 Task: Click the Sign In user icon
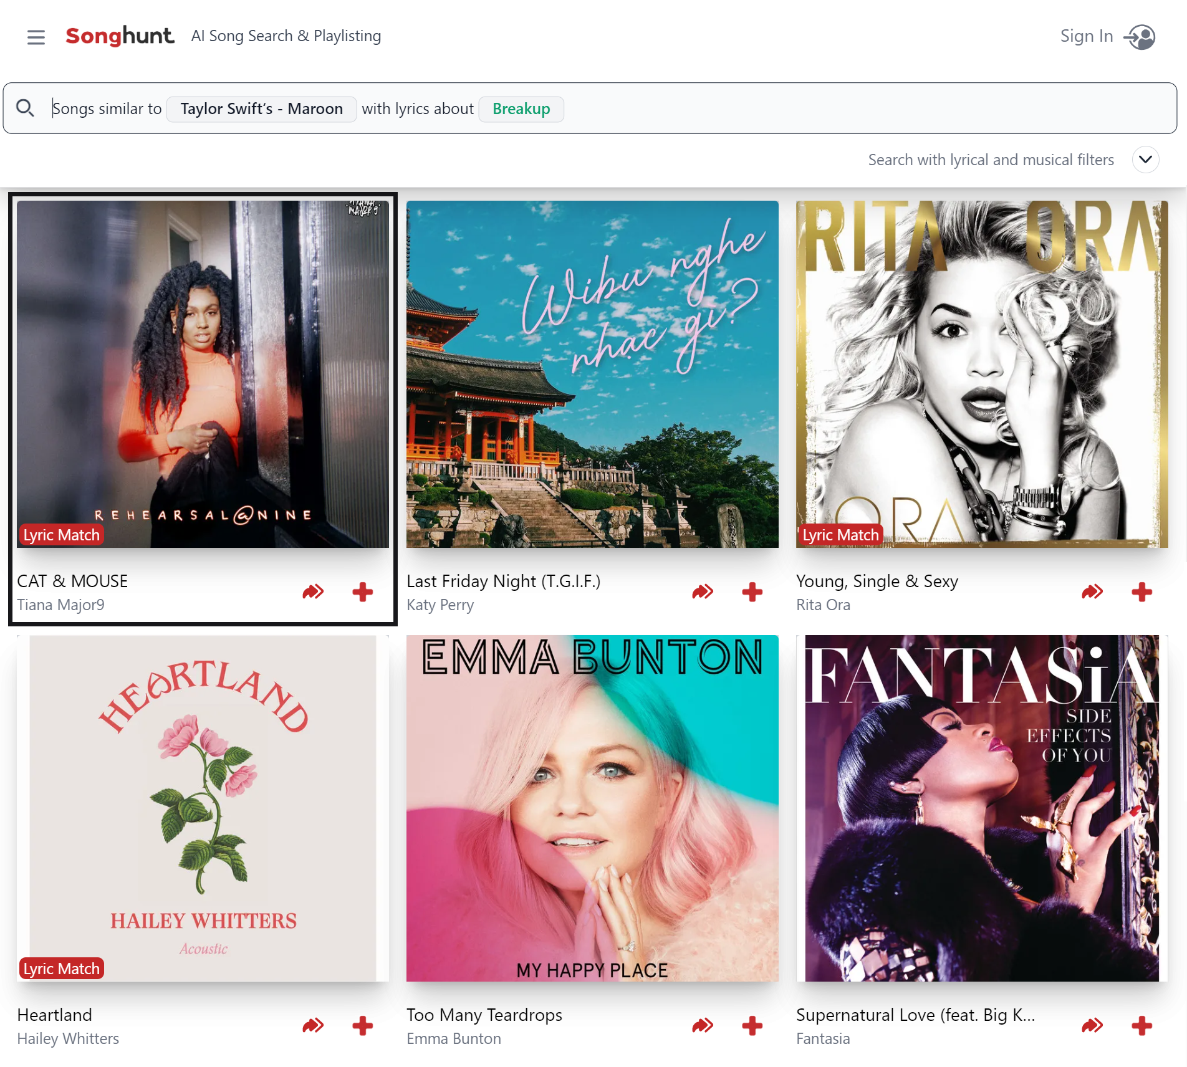point(1140,37)
